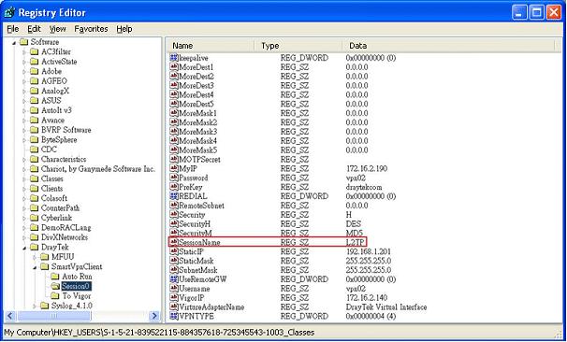Click the Data column header
Image resolution: width=567 pixels, height=342 pixels.
point(448,46)
